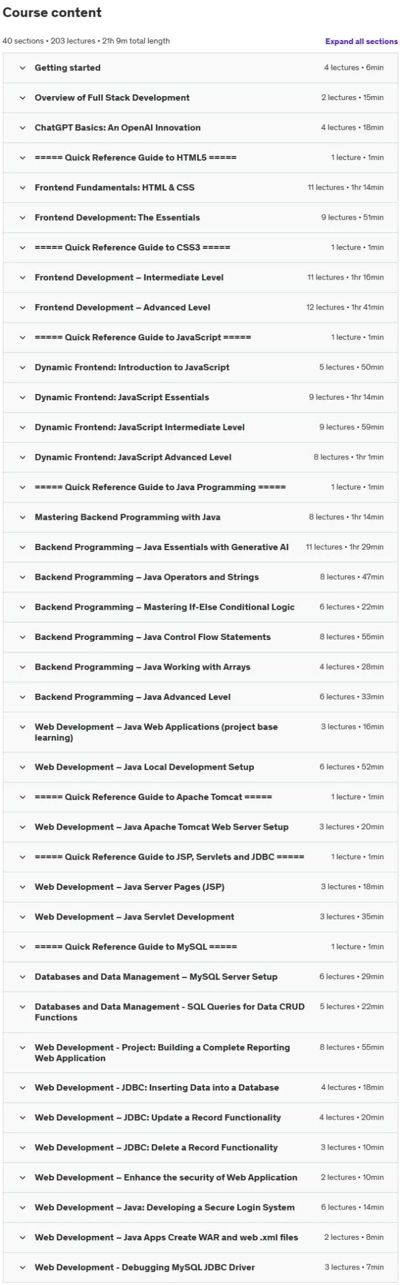Click arrow icon next to Frontend Development – Advanced Level
This screenshot has width=400, height=1285.
point(22,307)
